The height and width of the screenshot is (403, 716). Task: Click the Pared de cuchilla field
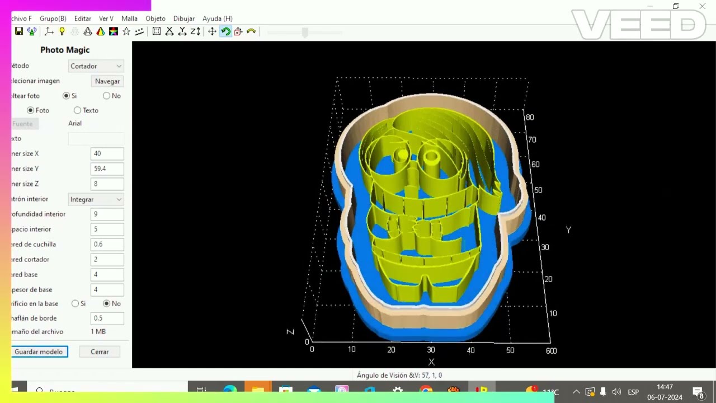pos(107,244)
